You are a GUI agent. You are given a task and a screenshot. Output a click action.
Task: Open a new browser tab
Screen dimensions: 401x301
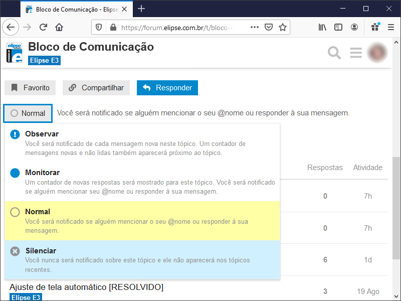pyautogui.click(x=141, y=9)
